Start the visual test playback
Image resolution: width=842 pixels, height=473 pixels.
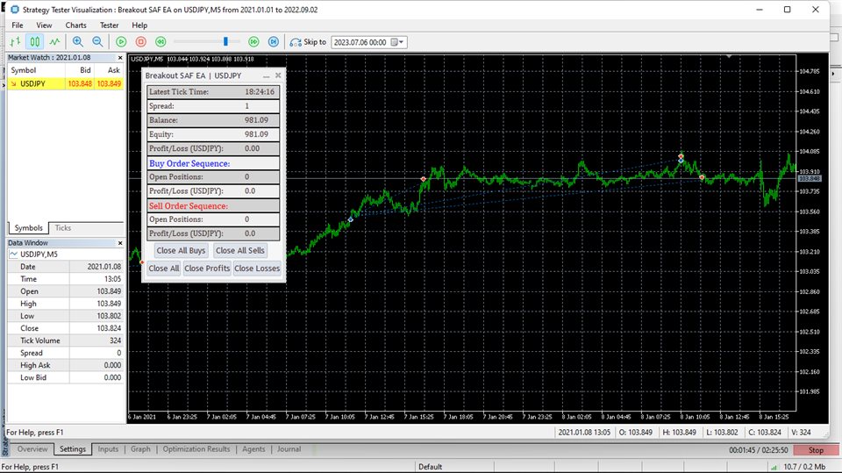point(121,41)
